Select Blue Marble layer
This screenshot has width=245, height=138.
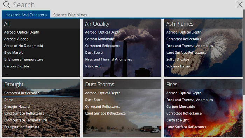(x=14, y=53)
